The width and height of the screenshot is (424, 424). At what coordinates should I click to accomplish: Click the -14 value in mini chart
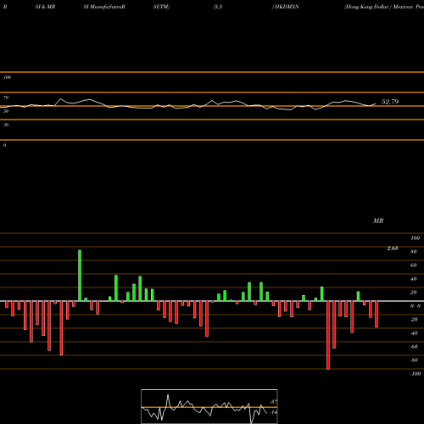273,412
